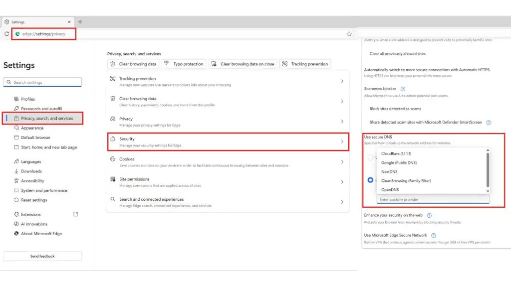
Task: Select the checked secure DNS radio button
Action: pos(370,180)
